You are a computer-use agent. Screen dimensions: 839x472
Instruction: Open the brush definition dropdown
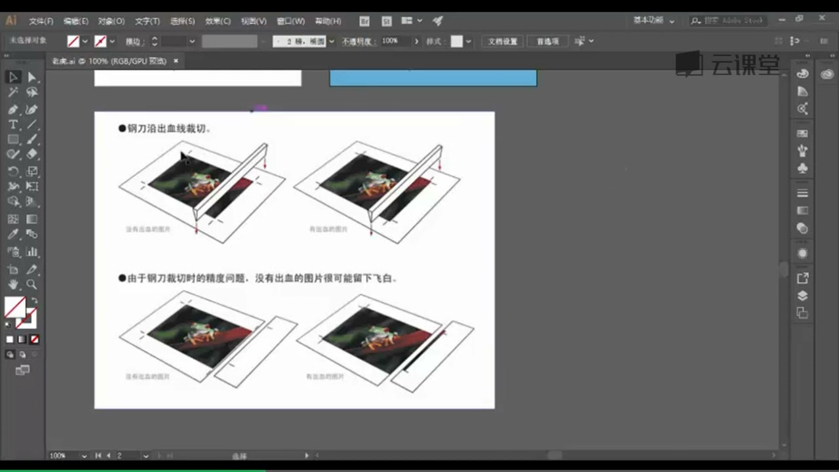tap(331, 41)
